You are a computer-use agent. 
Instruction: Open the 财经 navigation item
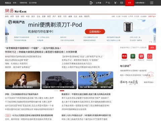click(x=22, y=16)
